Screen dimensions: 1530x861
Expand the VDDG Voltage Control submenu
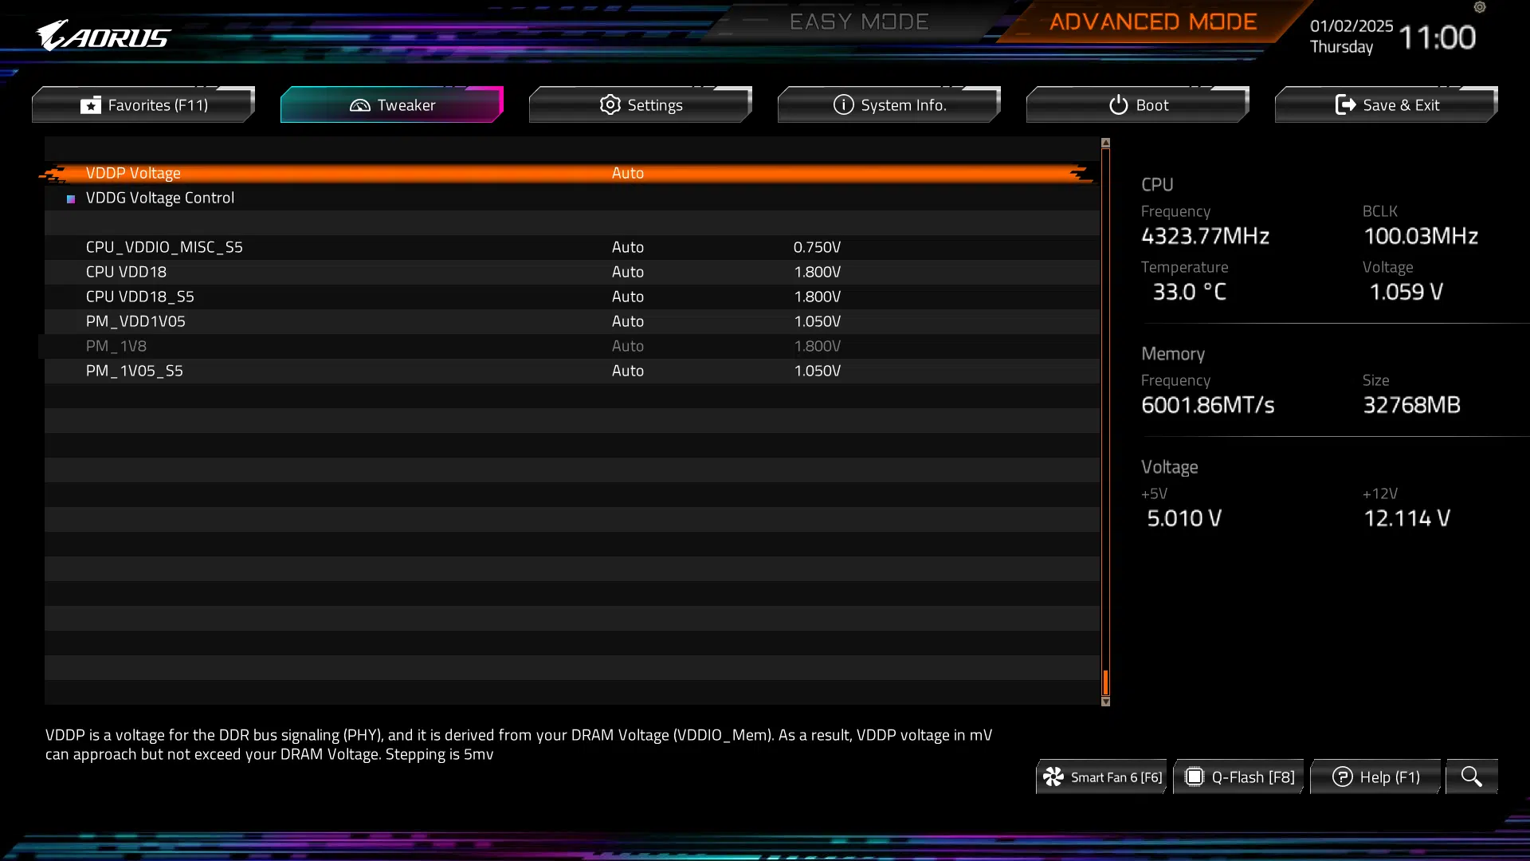pyautogui.click(x=160, y=198)
